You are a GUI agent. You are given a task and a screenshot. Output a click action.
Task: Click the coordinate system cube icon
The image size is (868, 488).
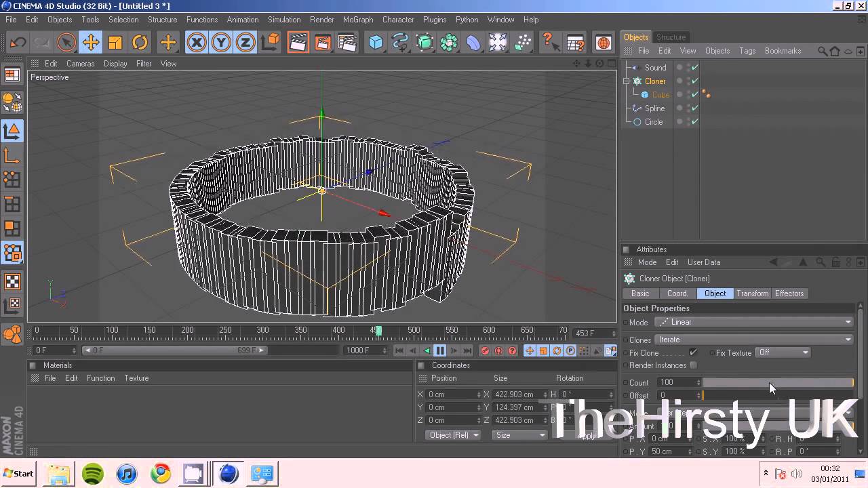(x=271, y=43)
